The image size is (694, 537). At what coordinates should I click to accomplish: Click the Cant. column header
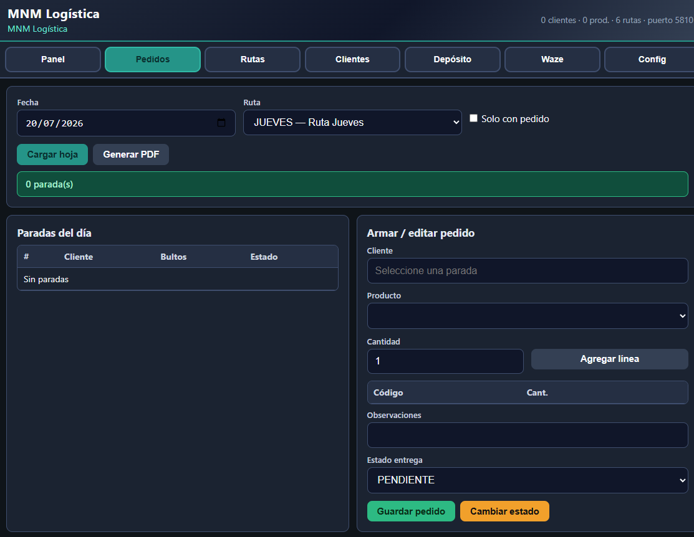coord(537,392)
